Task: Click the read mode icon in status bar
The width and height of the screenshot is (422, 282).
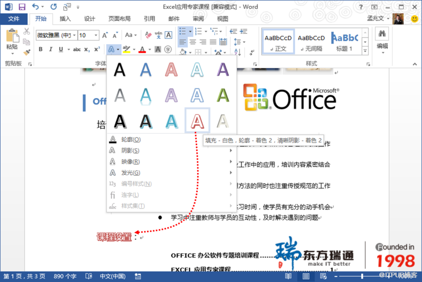Action: (x=288, y=276)
